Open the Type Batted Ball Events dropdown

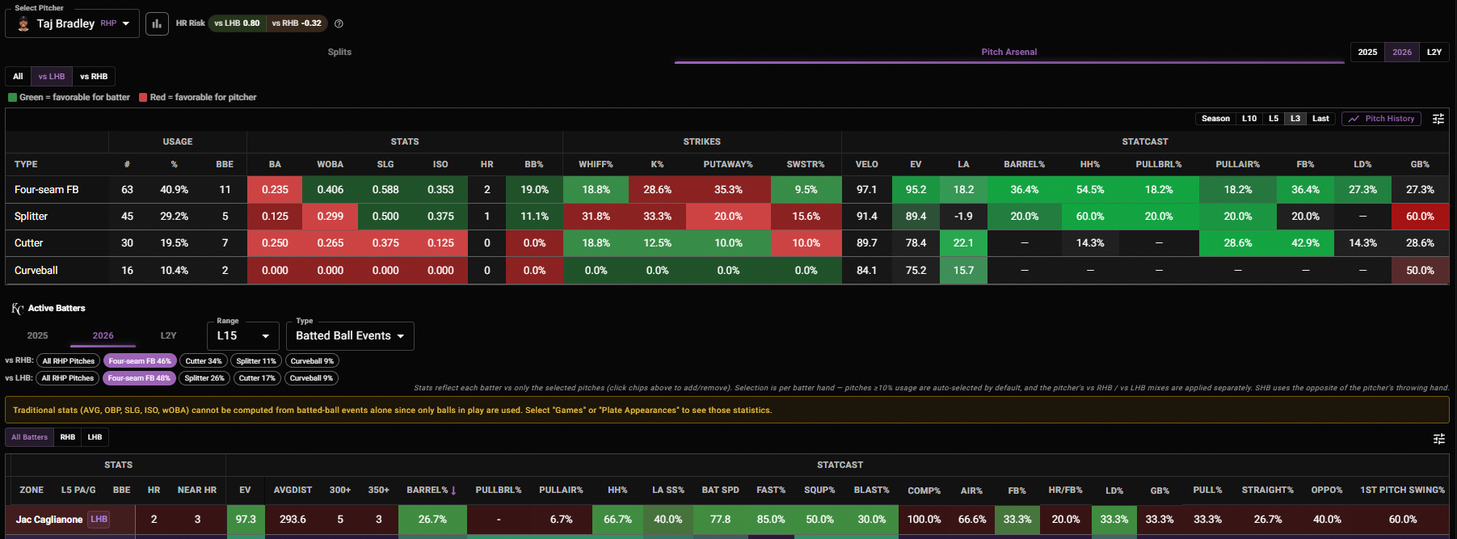click(x=350, y=336)
